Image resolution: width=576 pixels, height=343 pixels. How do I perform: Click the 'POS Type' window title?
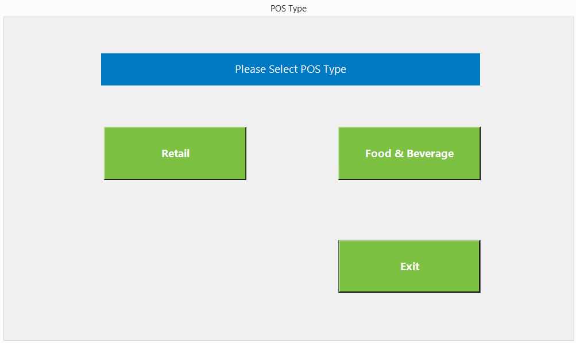click(288, 9)
